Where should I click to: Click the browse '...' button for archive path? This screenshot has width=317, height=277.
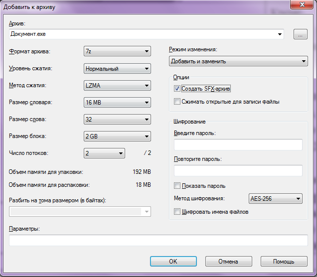(x=301, y=34)
